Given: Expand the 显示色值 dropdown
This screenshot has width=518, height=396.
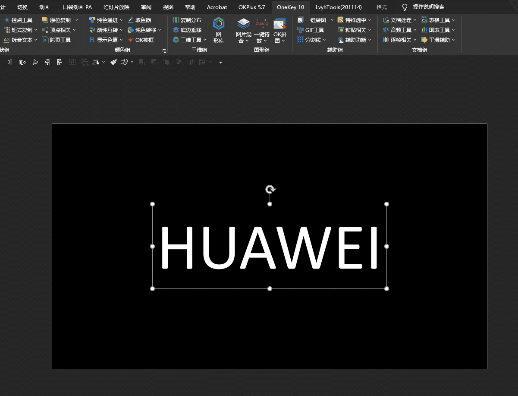Looking at the screenshot, I should click(x=121, y=40).
